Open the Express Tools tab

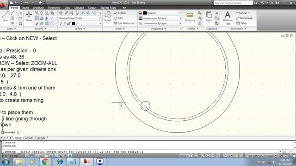tap(108, 8)
